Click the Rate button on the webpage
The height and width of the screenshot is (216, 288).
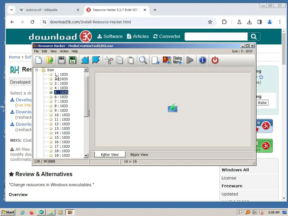(x=262, y=103)
